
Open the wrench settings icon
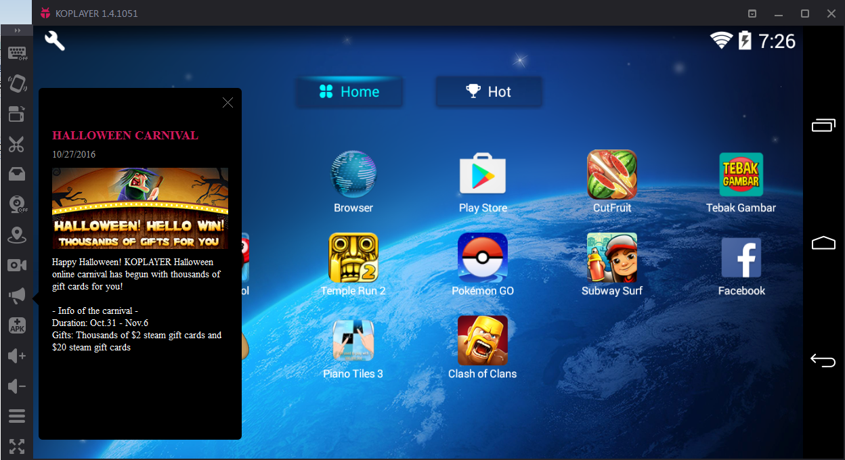click(55, 41)
